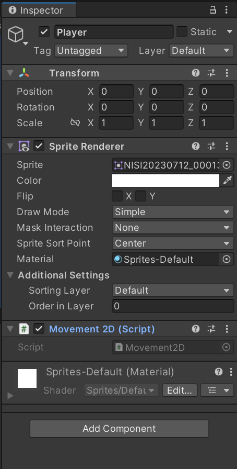The image size is (237, 469).
Task: Click the Rotation Y field
Action: [x=167, y=107]
